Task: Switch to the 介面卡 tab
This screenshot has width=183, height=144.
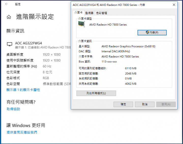Action: point(79,13)
